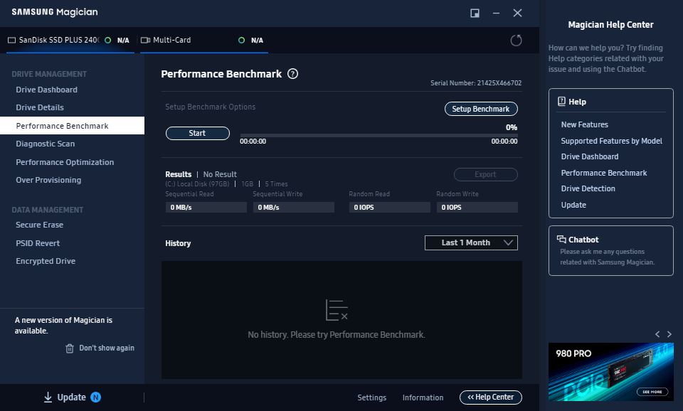Click the benchmark progress bar
Screen dimensions: 683x411
378,135
